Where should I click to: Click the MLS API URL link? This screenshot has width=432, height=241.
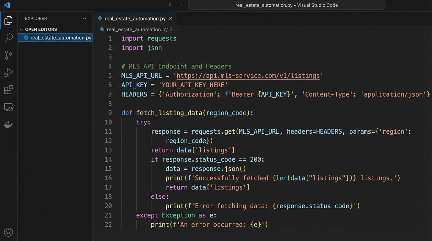248,76
